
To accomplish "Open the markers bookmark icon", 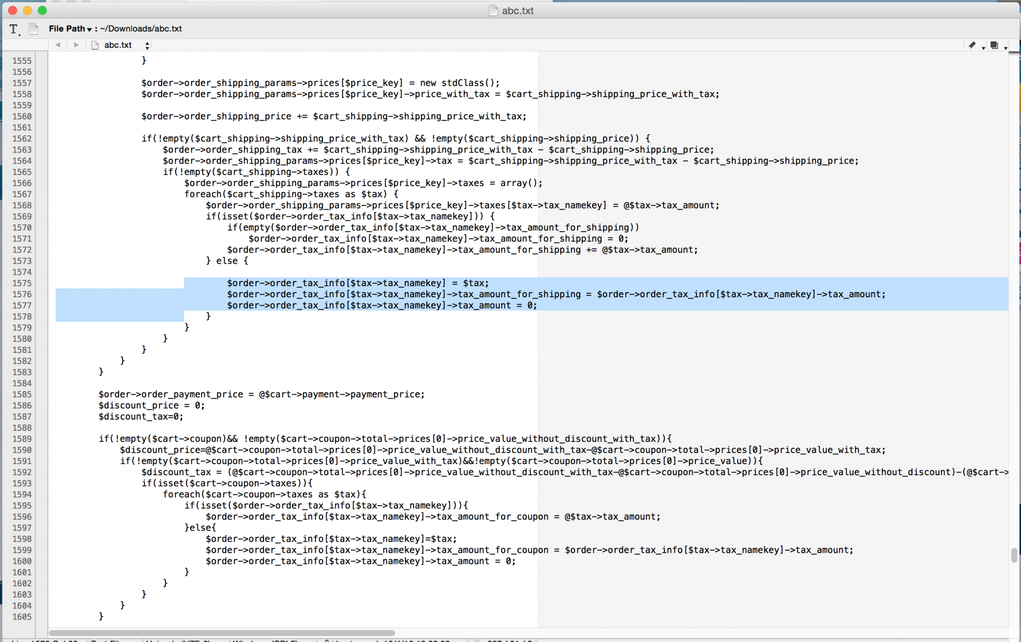I will [972, 45].
